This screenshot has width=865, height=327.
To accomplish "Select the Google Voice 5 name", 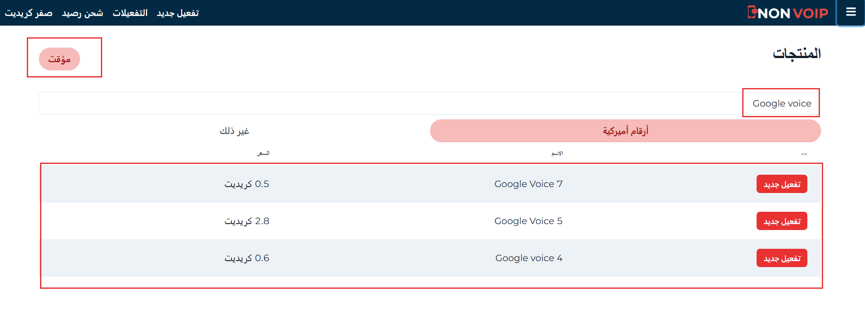I will 528,221.
